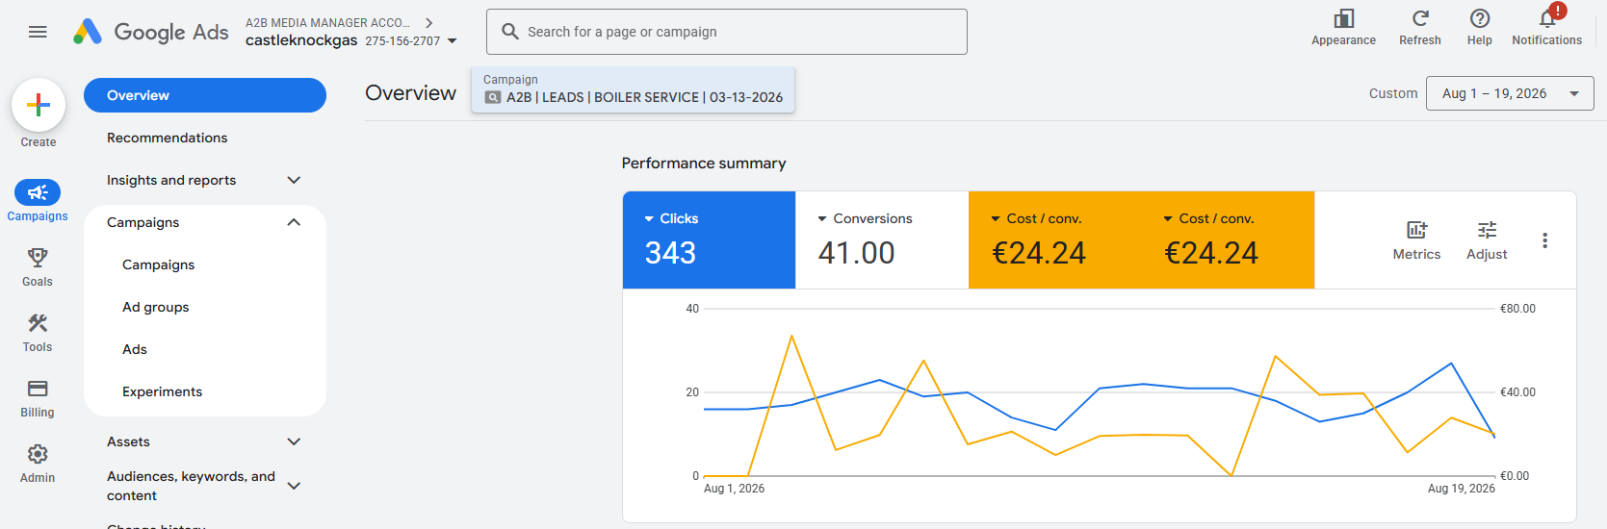Click the campaign search-type icon in chip
The width and height of the screenshot is (1607, 529).
[x=493, y=97]
